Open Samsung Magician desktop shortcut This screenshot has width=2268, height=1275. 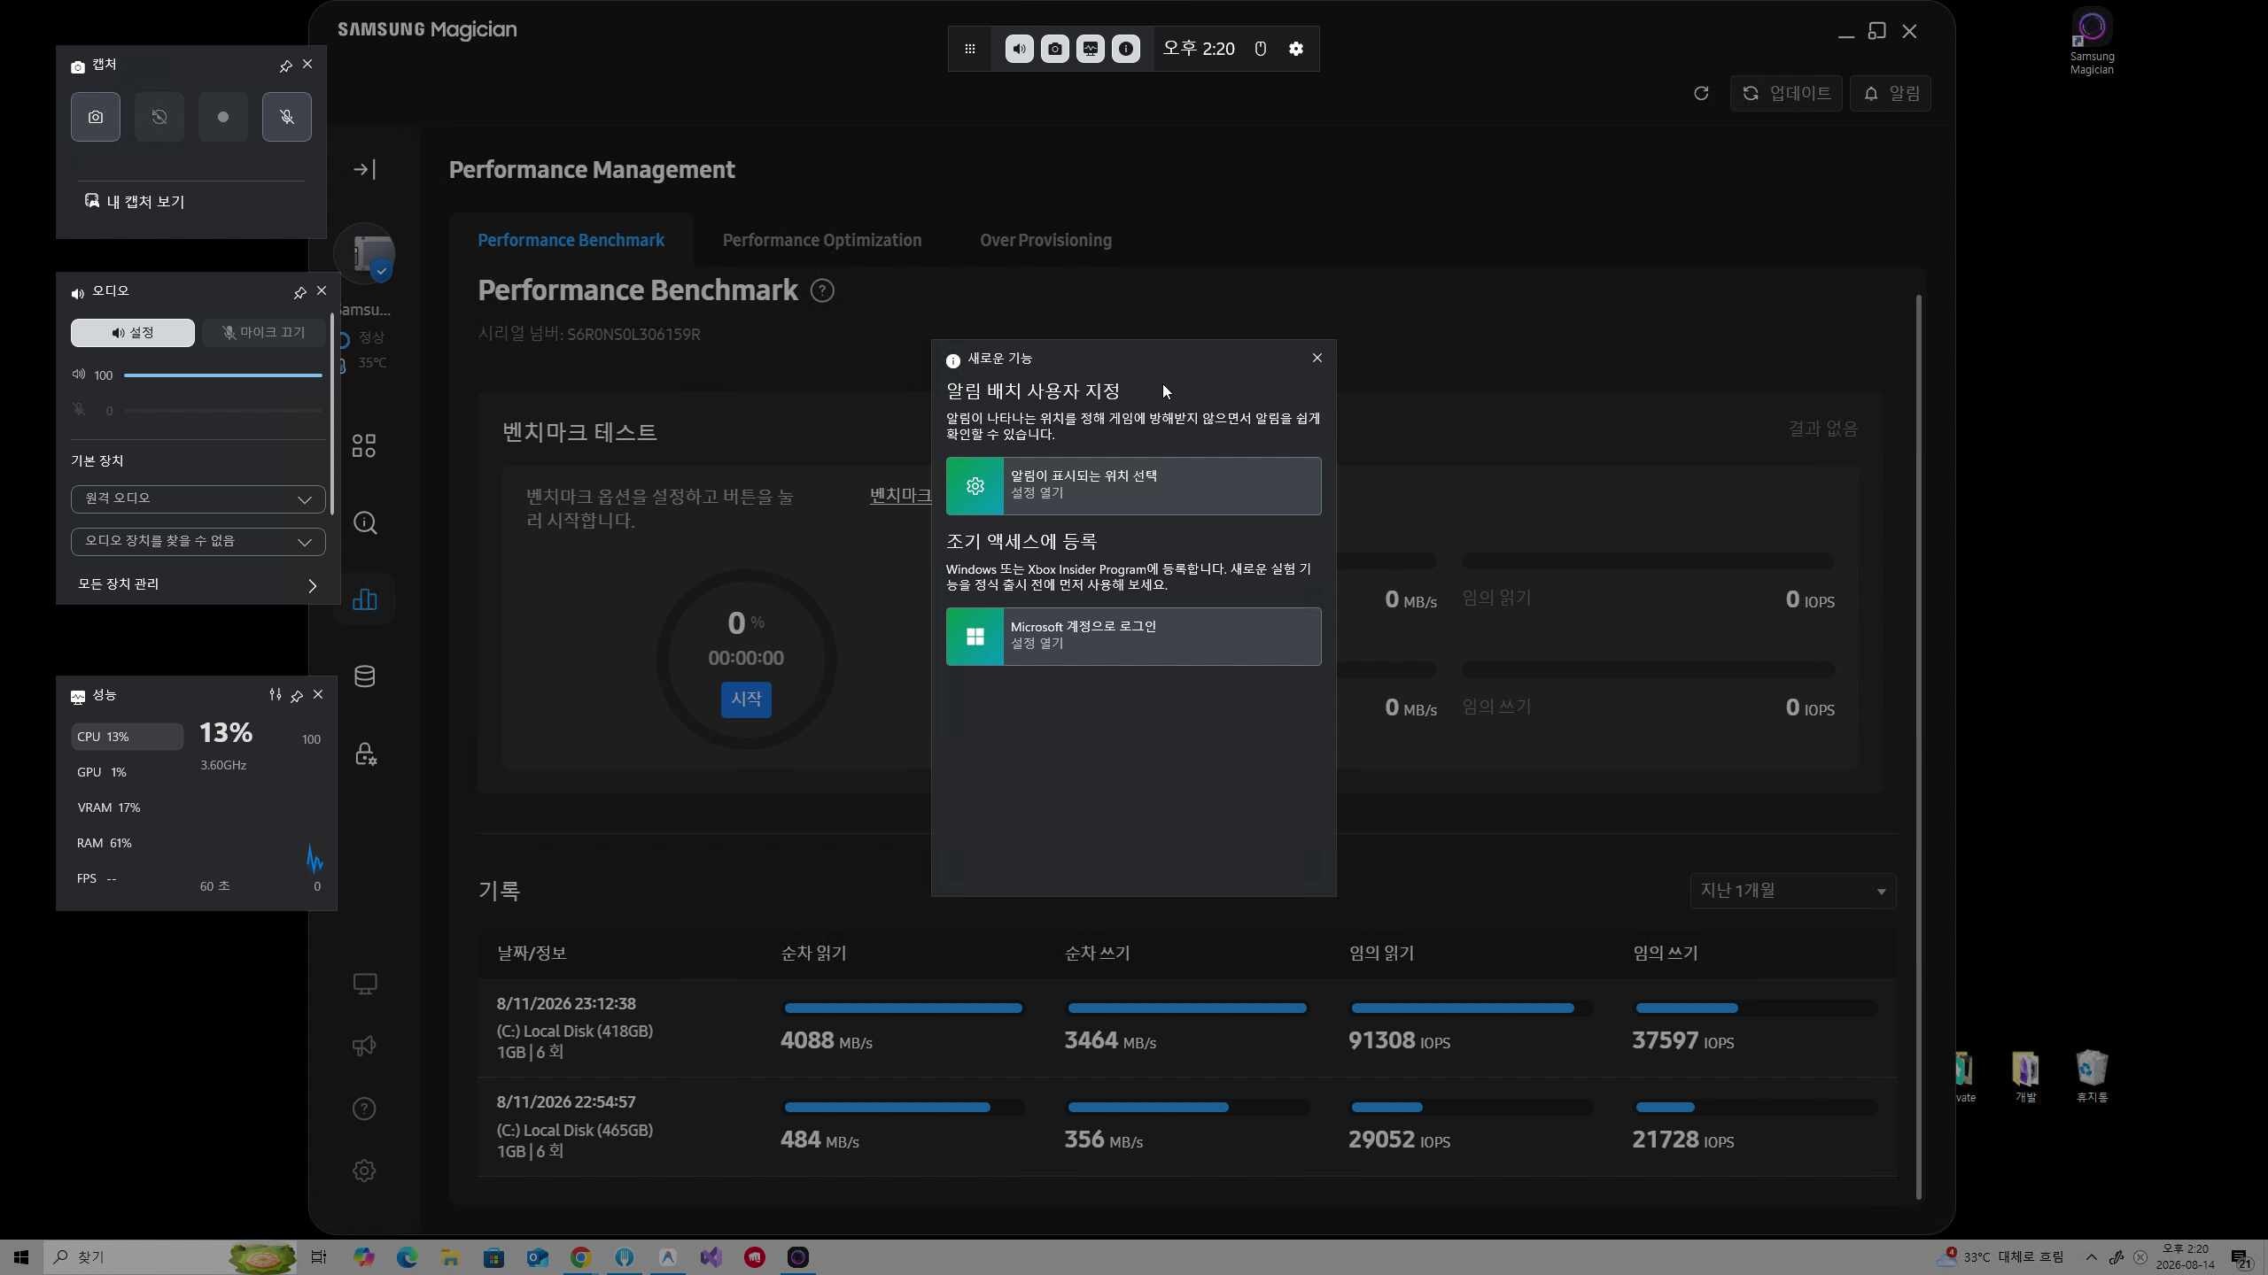pyautogui.click(x=2092, y=42)
